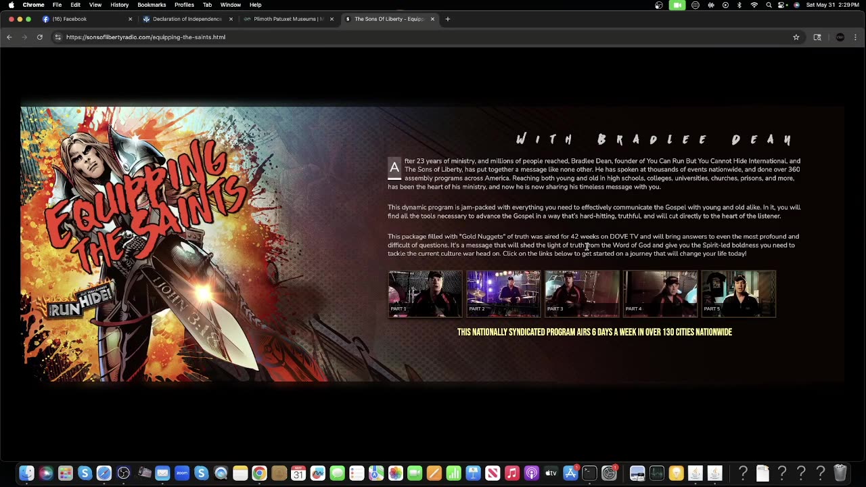Open the View menu
The image size is (866, 487).
[x=95, y=5]
